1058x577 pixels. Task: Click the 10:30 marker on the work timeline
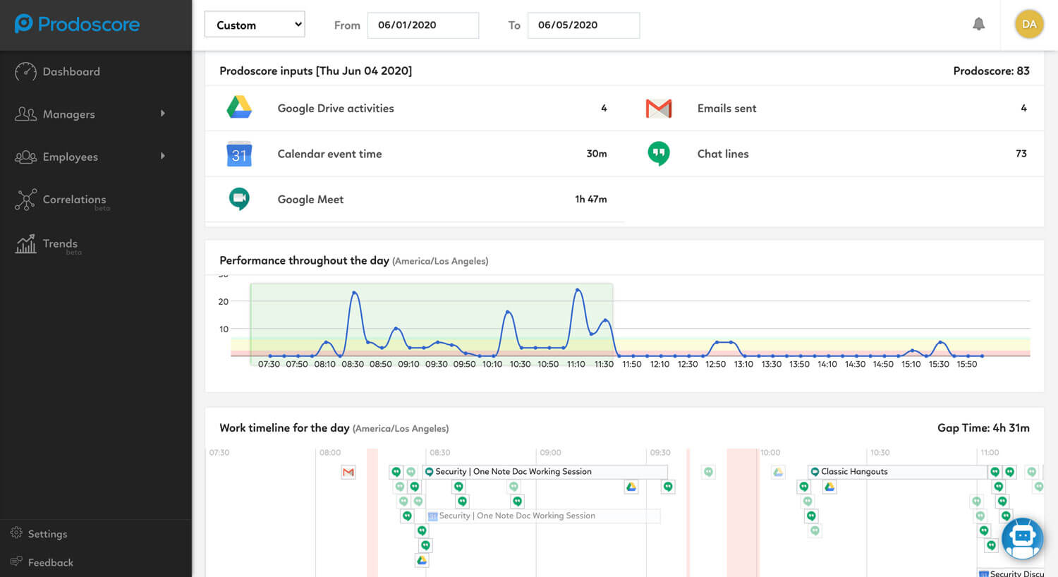tap(880, 452)
